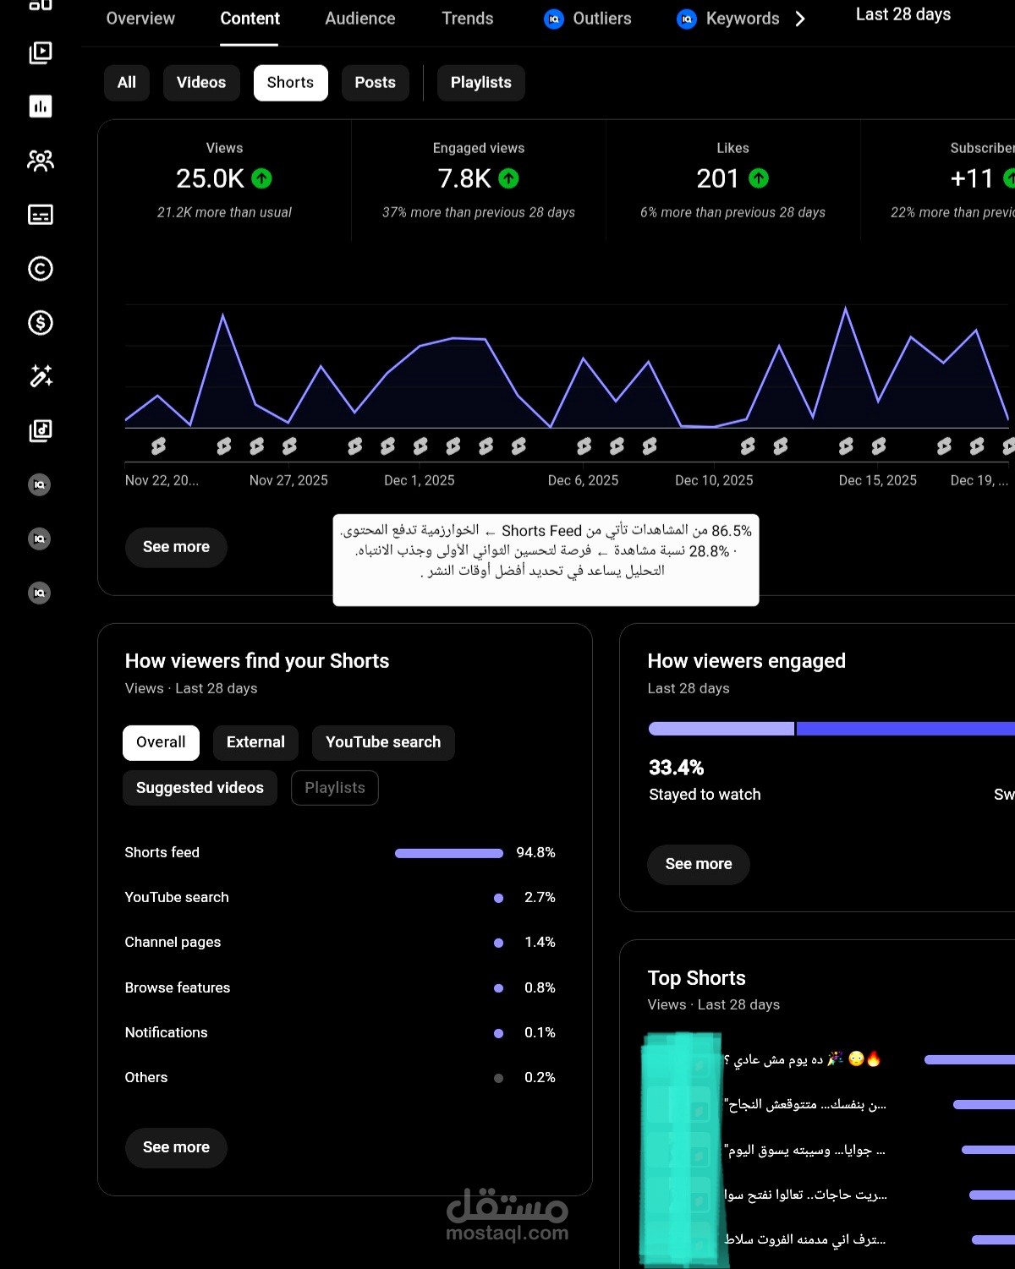
Task: Open the second Top Shorts video title
Action: pyautogui.click(x=805, y=1104)
